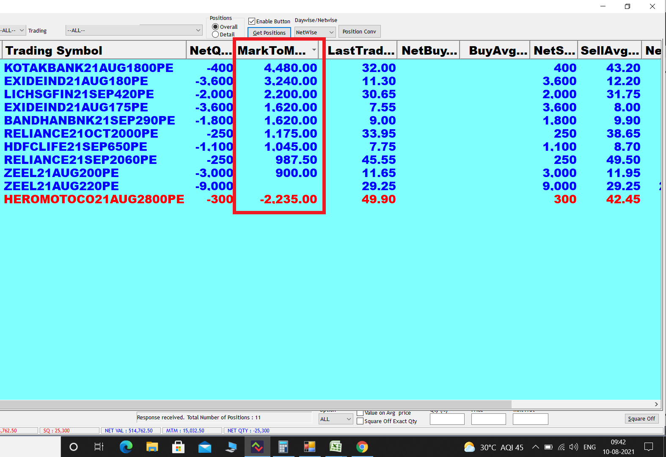This screenshot has height=457, width=666.
Task: Tick the 'Square Off Exact Qty' checkbox
Action: tap(360, 421)
